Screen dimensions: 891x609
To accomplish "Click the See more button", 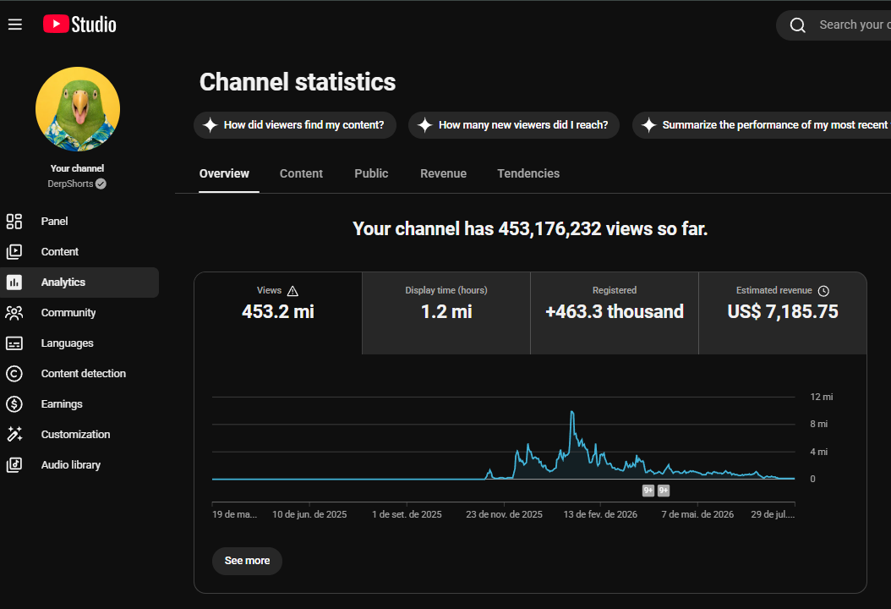I will [x=247, y=561].
